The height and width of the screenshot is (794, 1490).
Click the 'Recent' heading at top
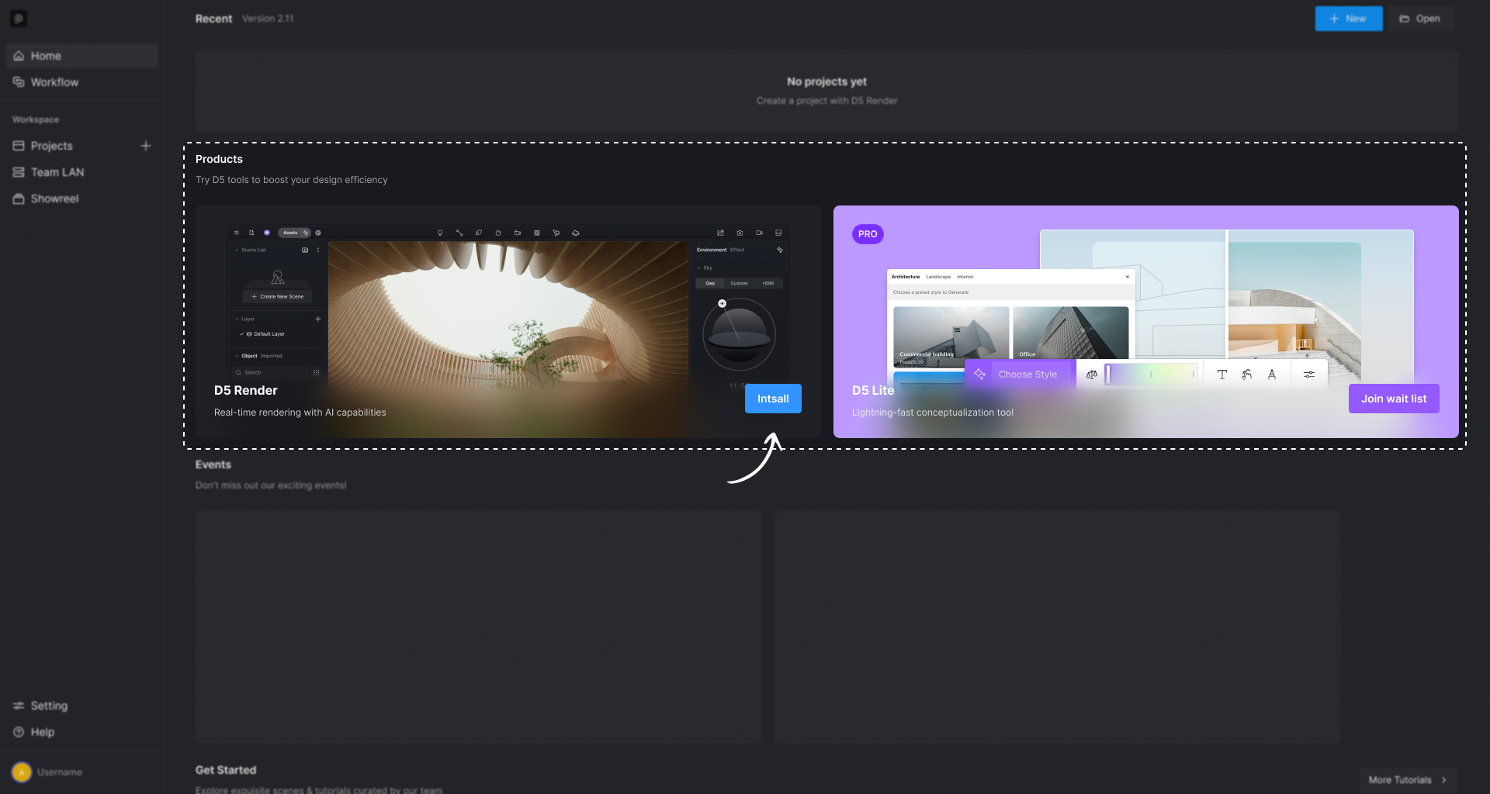point(213,19)
